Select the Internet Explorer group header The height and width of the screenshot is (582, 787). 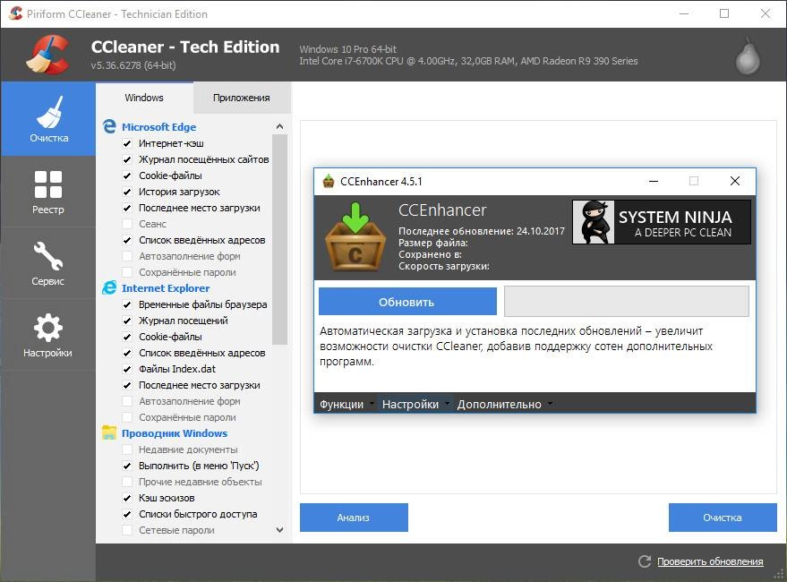[x=166, y=288]
